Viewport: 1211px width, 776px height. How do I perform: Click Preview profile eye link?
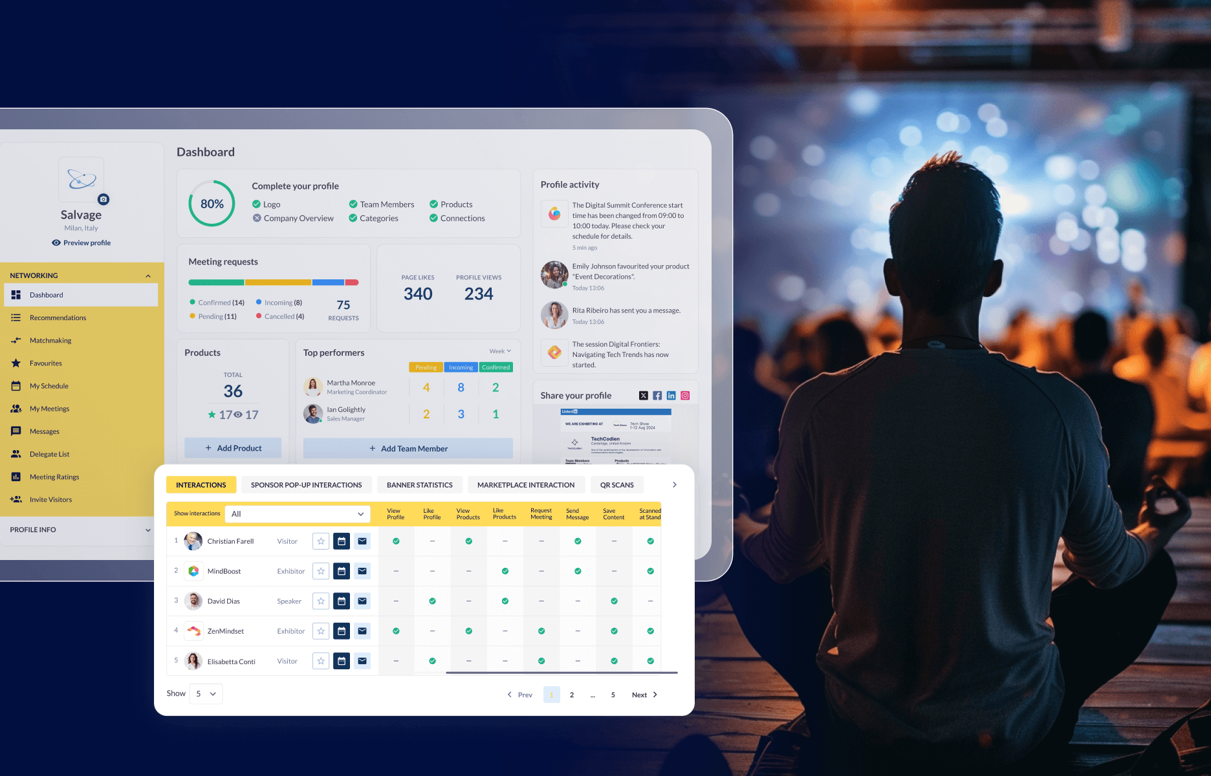82,243
